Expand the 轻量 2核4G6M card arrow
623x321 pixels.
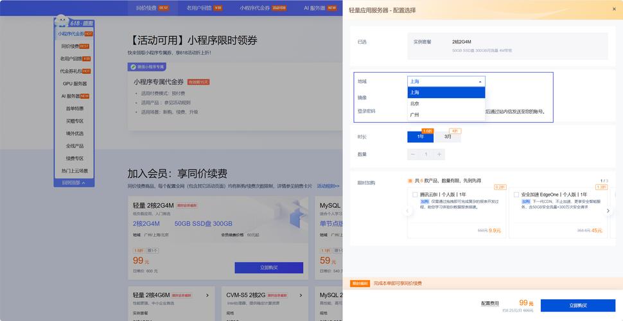click(207, 295)
